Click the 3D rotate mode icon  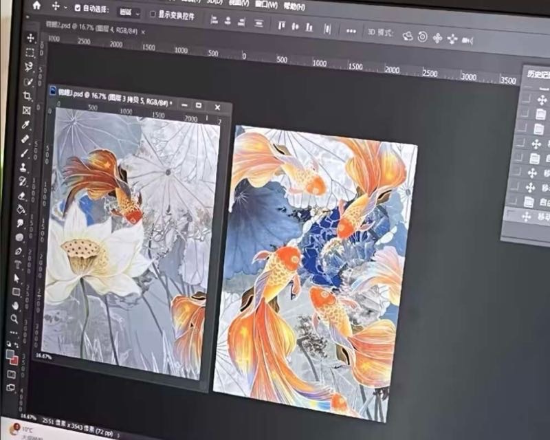point(407,36)
